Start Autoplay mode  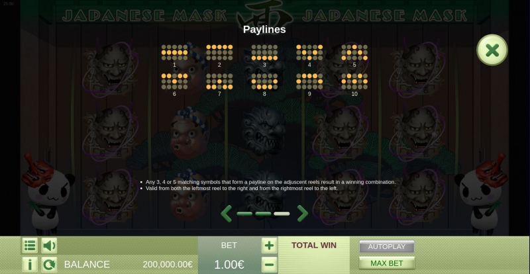click(387, 247)
